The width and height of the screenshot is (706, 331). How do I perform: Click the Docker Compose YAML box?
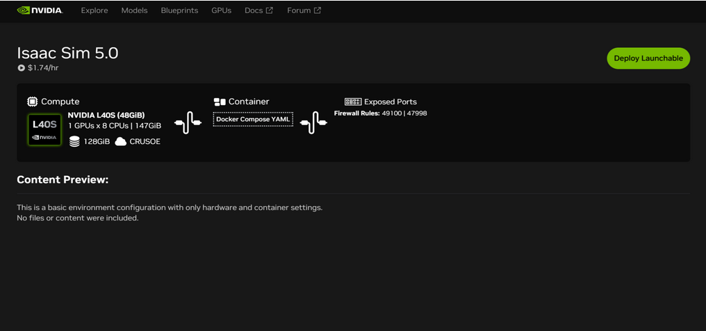pos(253,120)
